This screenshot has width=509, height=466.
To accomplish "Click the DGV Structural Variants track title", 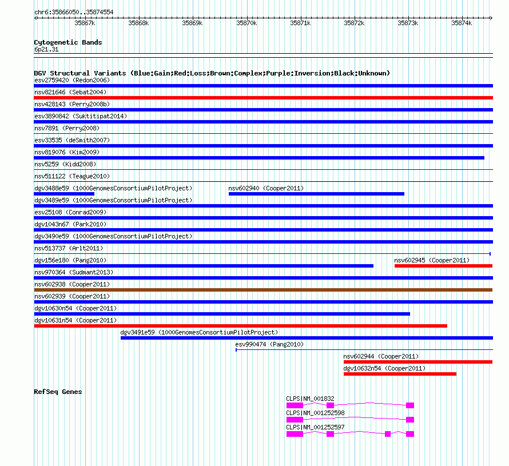I will click(x=212, y=73).
